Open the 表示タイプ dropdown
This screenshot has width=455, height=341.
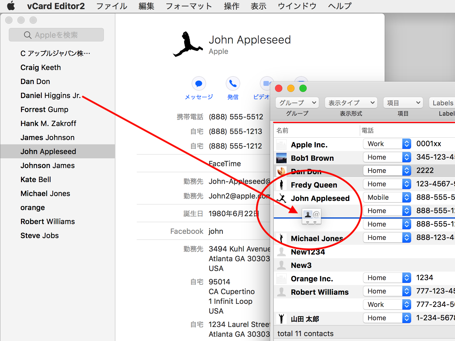coord(351,103)
